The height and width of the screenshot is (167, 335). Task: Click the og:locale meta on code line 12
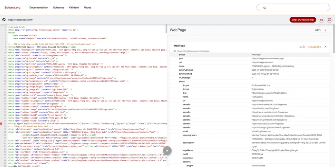click(x=34, y=58)
